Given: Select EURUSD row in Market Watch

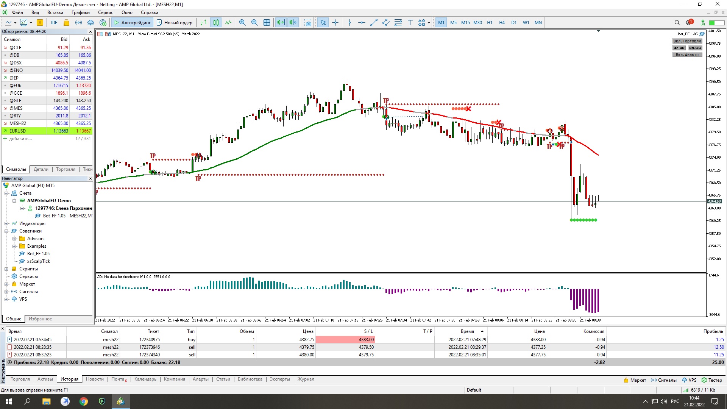Looking at the screenshot, I should [x=18, y=131].
